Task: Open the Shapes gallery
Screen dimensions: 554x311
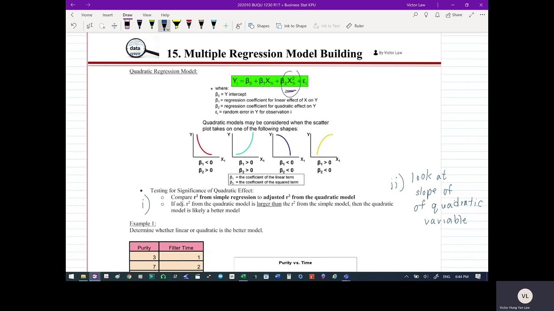Action: pos(259,26)
